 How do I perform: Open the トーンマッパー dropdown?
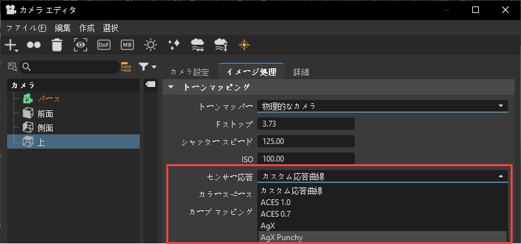click(x=383, y=106)
